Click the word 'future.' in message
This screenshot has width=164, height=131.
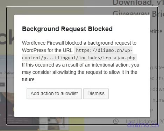[x=29, y=79]
